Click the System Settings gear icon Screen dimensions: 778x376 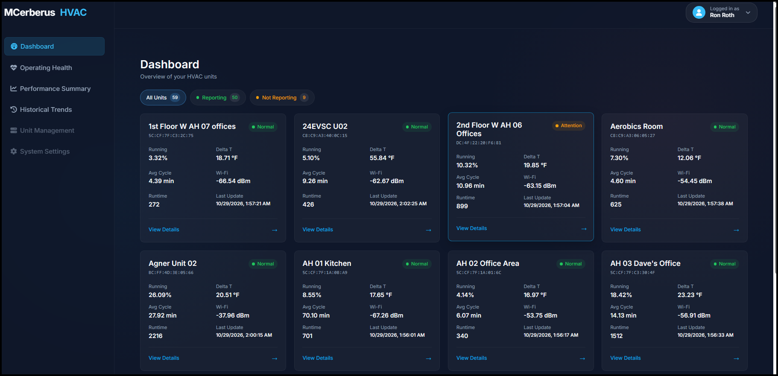pos(14,152)
